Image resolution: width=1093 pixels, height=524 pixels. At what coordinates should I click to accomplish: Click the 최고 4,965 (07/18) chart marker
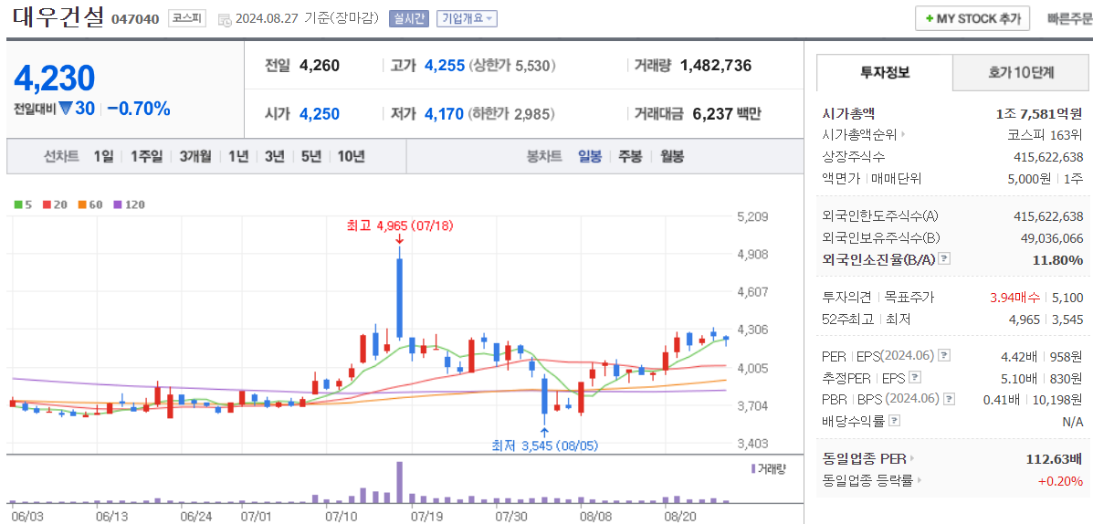click(400, 225)
